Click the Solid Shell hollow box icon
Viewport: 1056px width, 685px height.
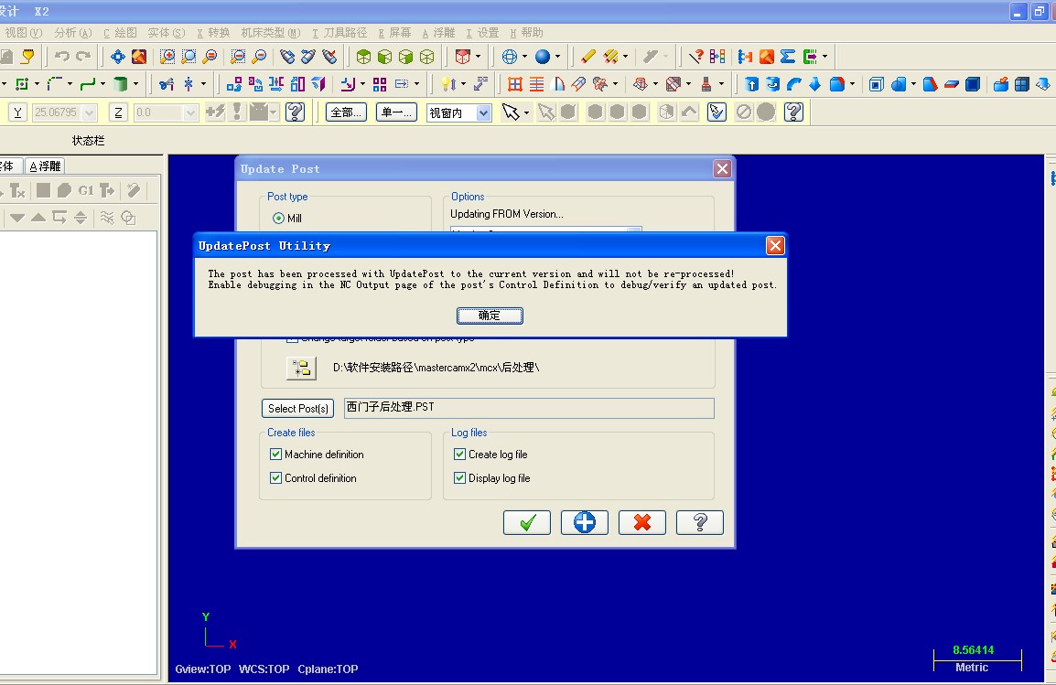coord(876,84)
